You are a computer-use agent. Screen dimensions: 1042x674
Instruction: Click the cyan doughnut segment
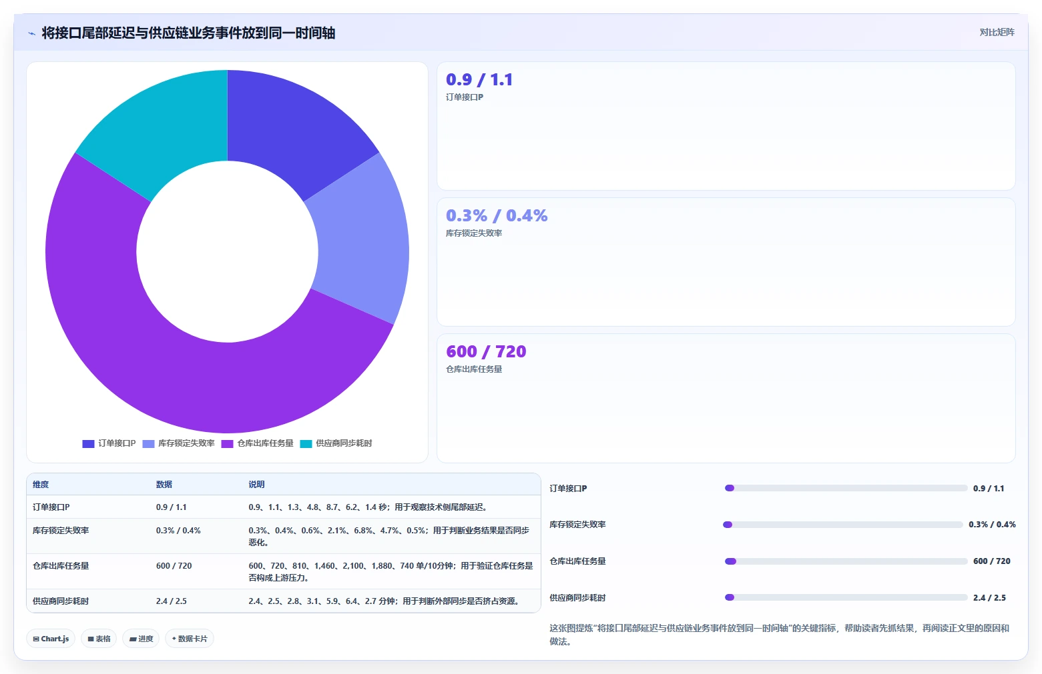pos(167,130)
